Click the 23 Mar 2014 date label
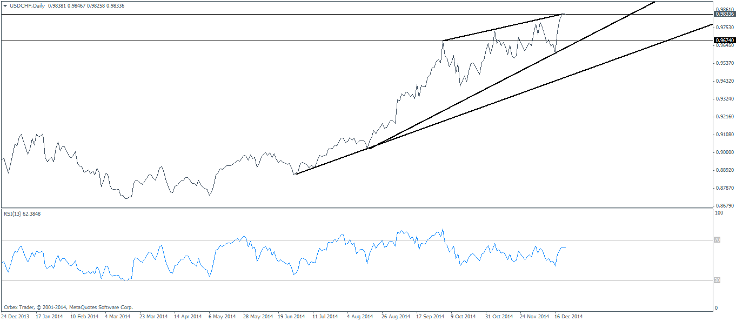736x321 pixels. [x=153, y=316]
